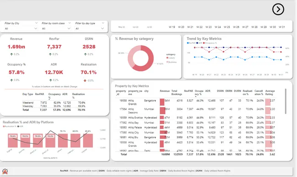Image resolution: width=297 pixels, height=177 pixels.
Task: Select week W 24 in slicer
Action: point(217,27)
